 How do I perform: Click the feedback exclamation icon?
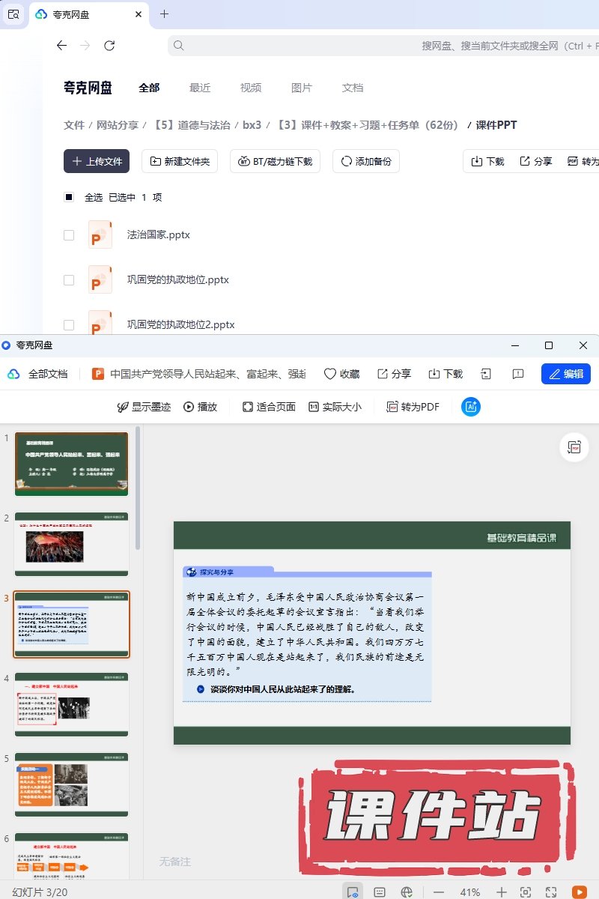(x=517, y=374)
